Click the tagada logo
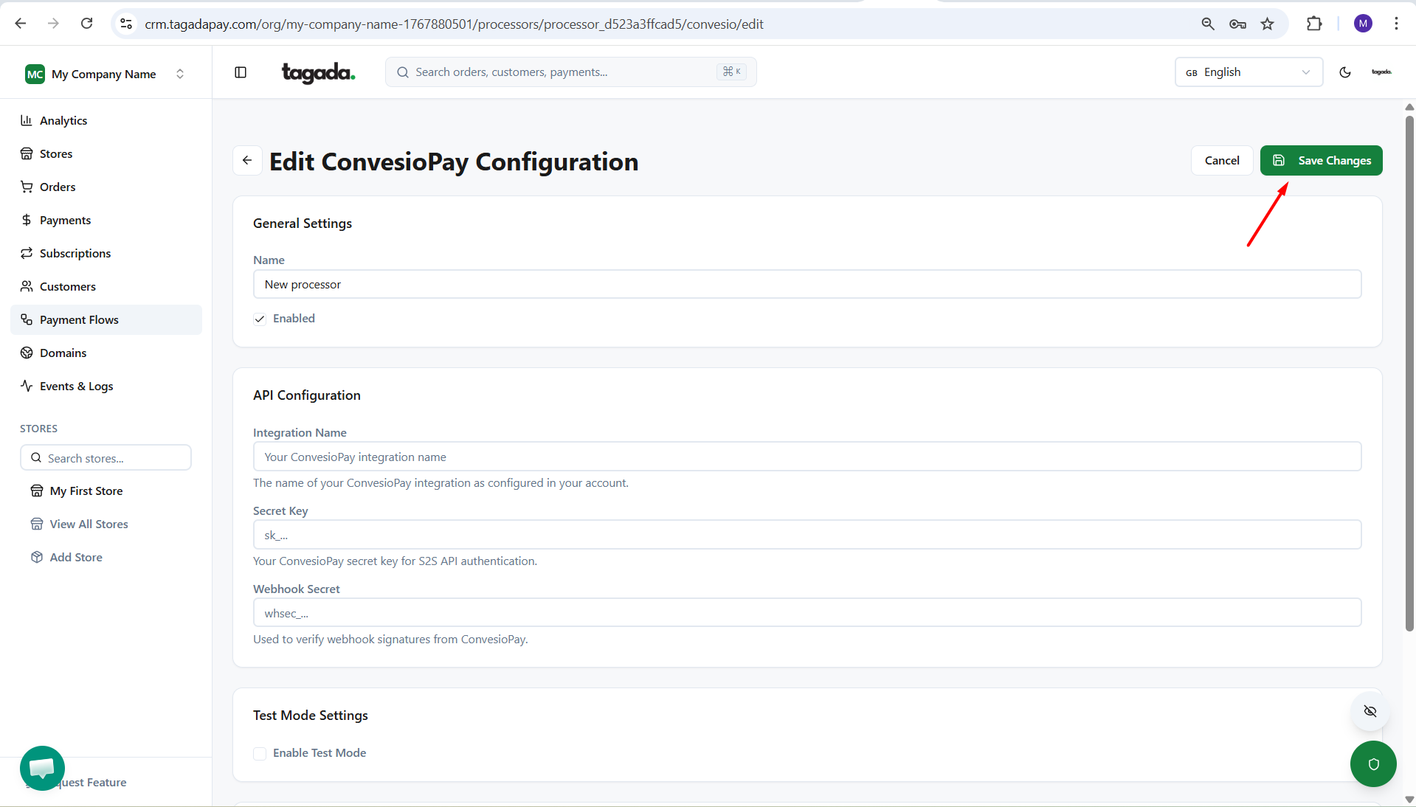 [x=318, y=72]
